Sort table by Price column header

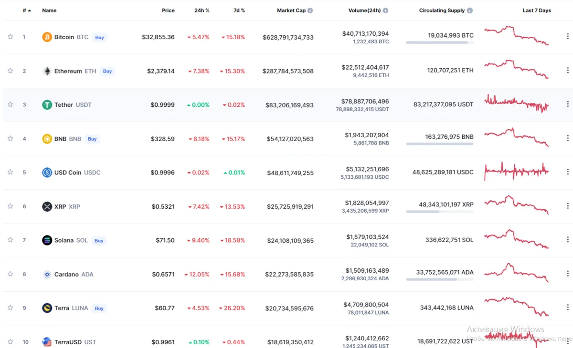click(168, 10)
